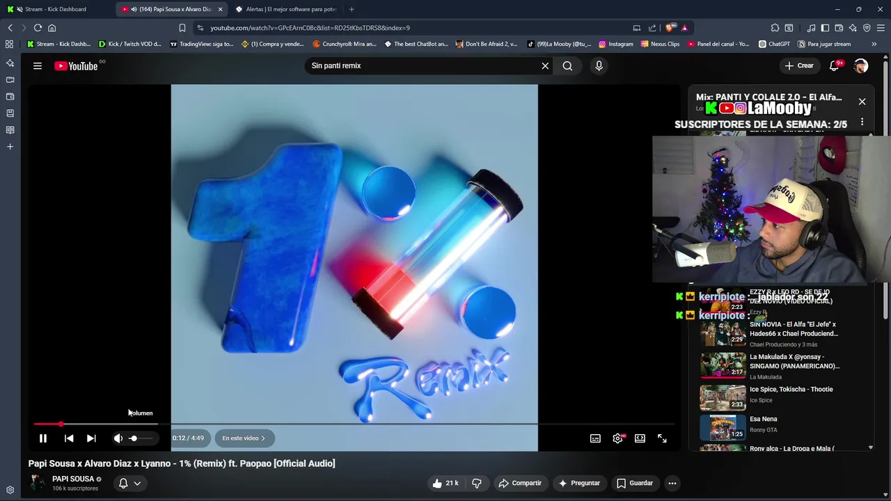Viewport: 891px width, 501px height.
Task: Enter fullscreen mode
Action: pyautogui.click(x=662, y=438)
